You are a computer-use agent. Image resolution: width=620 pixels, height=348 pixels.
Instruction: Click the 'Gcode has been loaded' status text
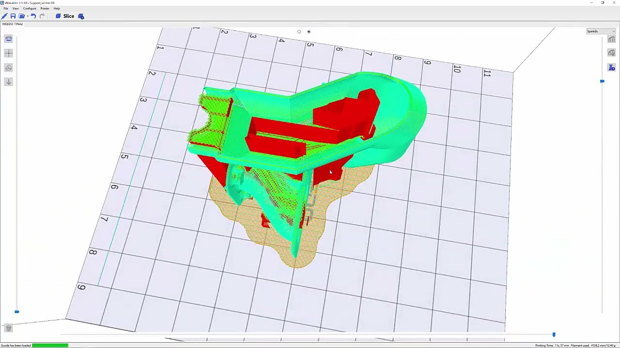16,346
